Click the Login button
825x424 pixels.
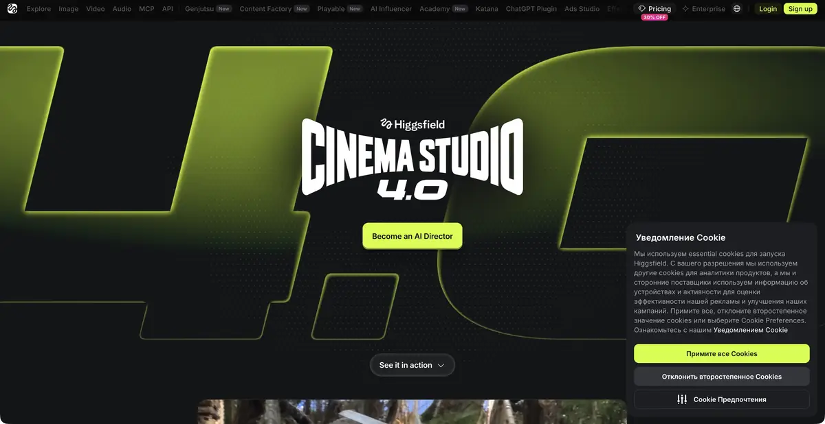[768, 9]
